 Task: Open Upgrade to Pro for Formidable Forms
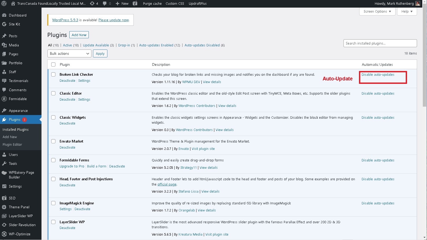click(x=72, y=166)
